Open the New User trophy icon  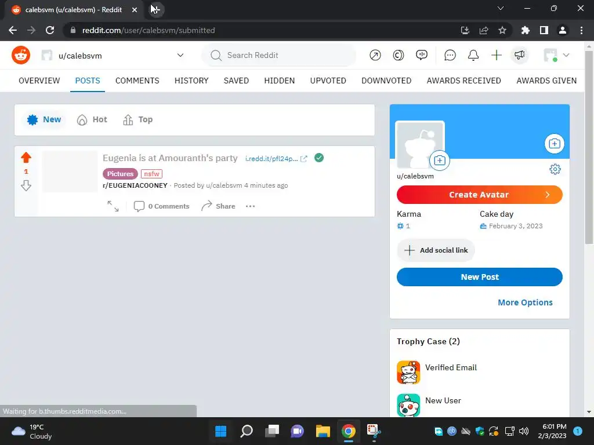tap(408, 405)
